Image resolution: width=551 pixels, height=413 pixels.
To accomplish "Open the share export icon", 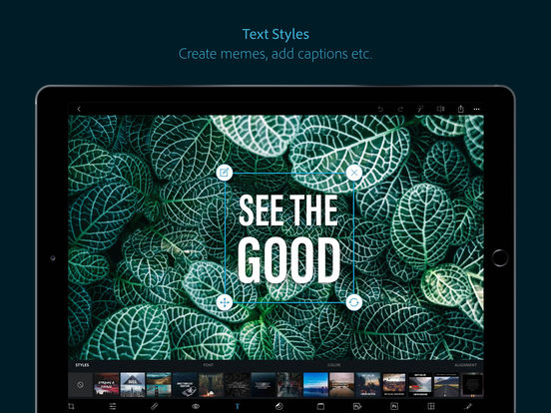I will [460, 109].
